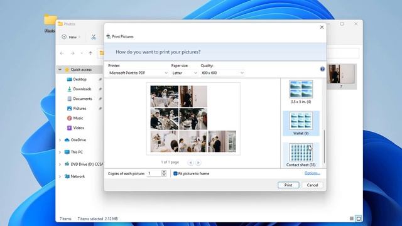Collapse Quick access in sidebar
The image size is (402, 226).
pyautogui.click(x=60, y=70)
